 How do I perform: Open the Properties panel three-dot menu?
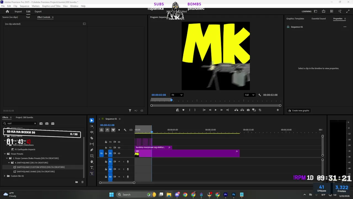coord(345,27)
